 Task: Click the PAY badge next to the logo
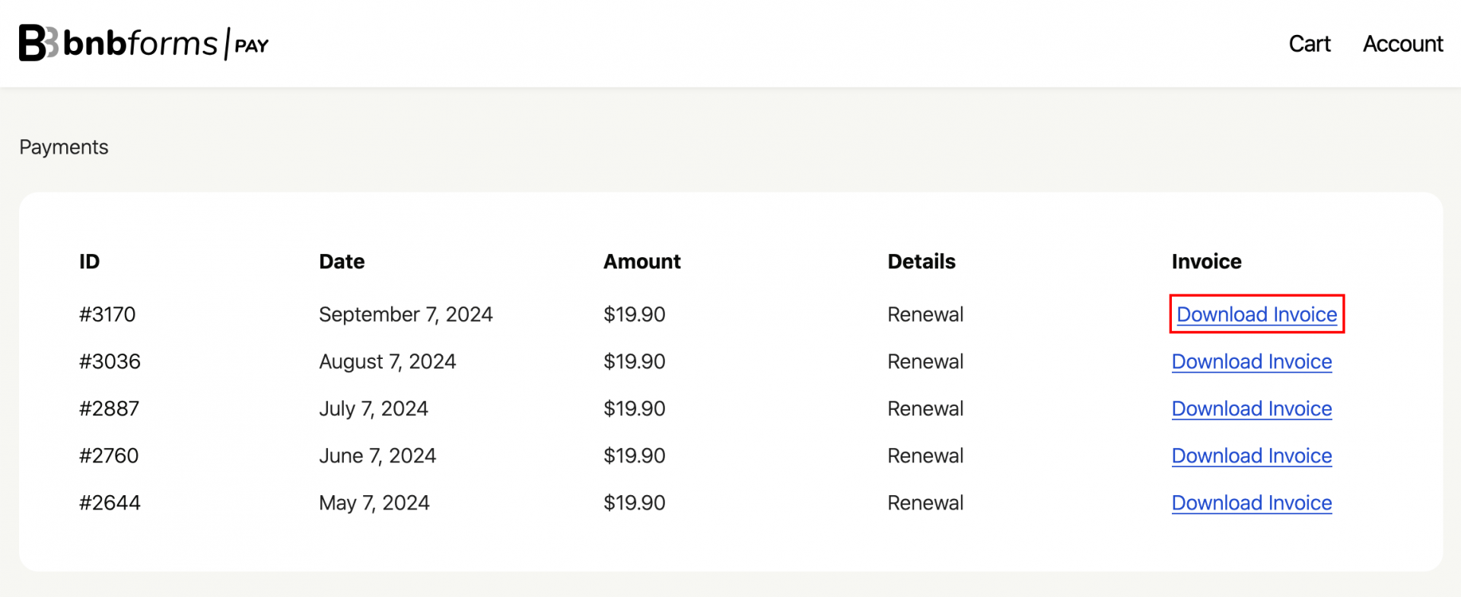click(x=251, y=46)
